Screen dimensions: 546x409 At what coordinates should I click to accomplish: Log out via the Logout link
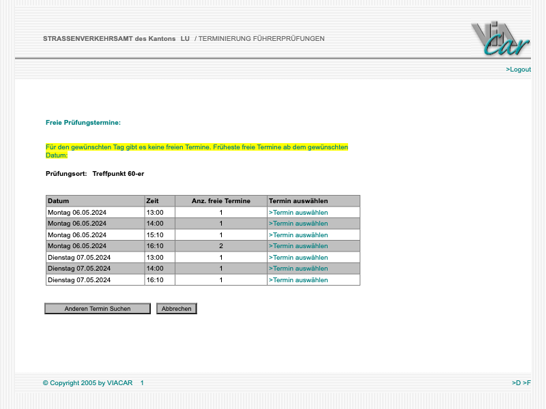tap(518, 70)
